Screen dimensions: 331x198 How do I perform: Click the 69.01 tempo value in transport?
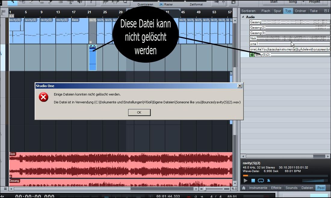pos(232,196)
